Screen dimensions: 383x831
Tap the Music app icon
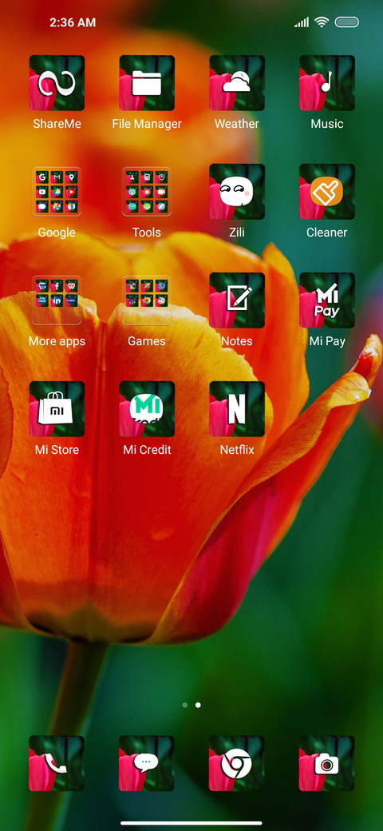pos(327,83)
